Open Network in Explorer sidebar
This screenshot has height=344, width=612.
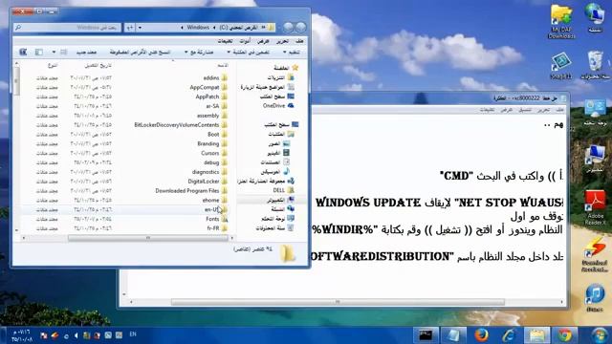pyautogui.click(x=283, y=209)
